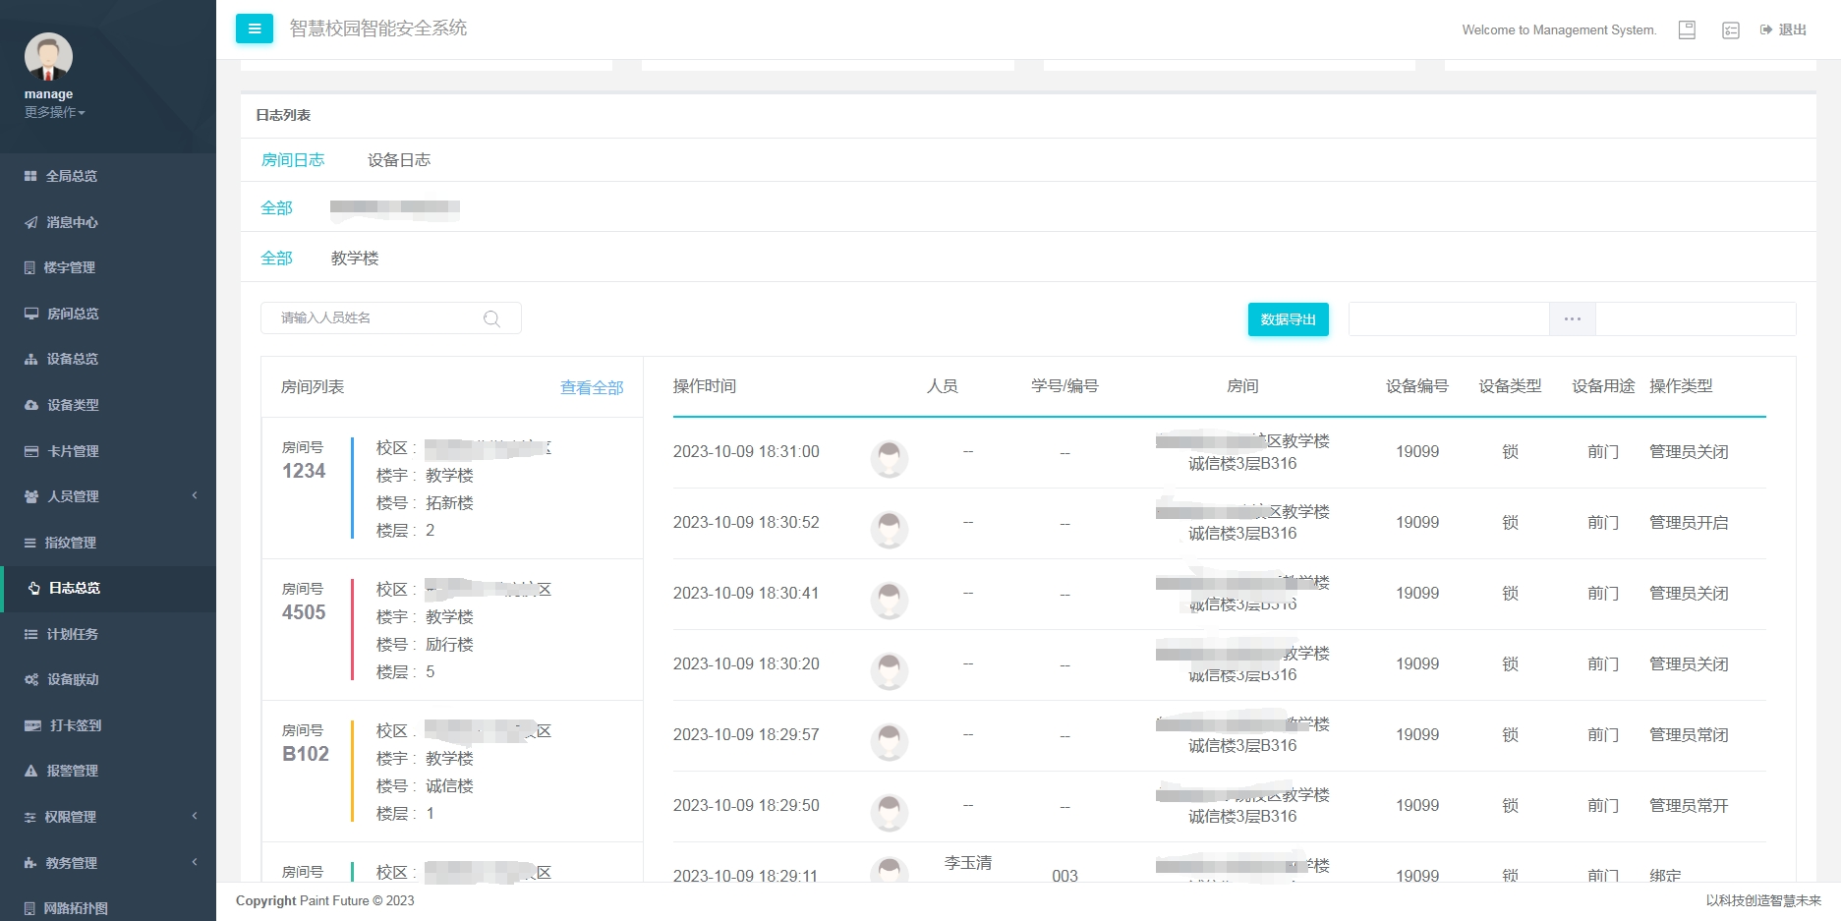Open 打卡签到 keyboard icon
This screenshot has height=921, width=1841.
32,725
